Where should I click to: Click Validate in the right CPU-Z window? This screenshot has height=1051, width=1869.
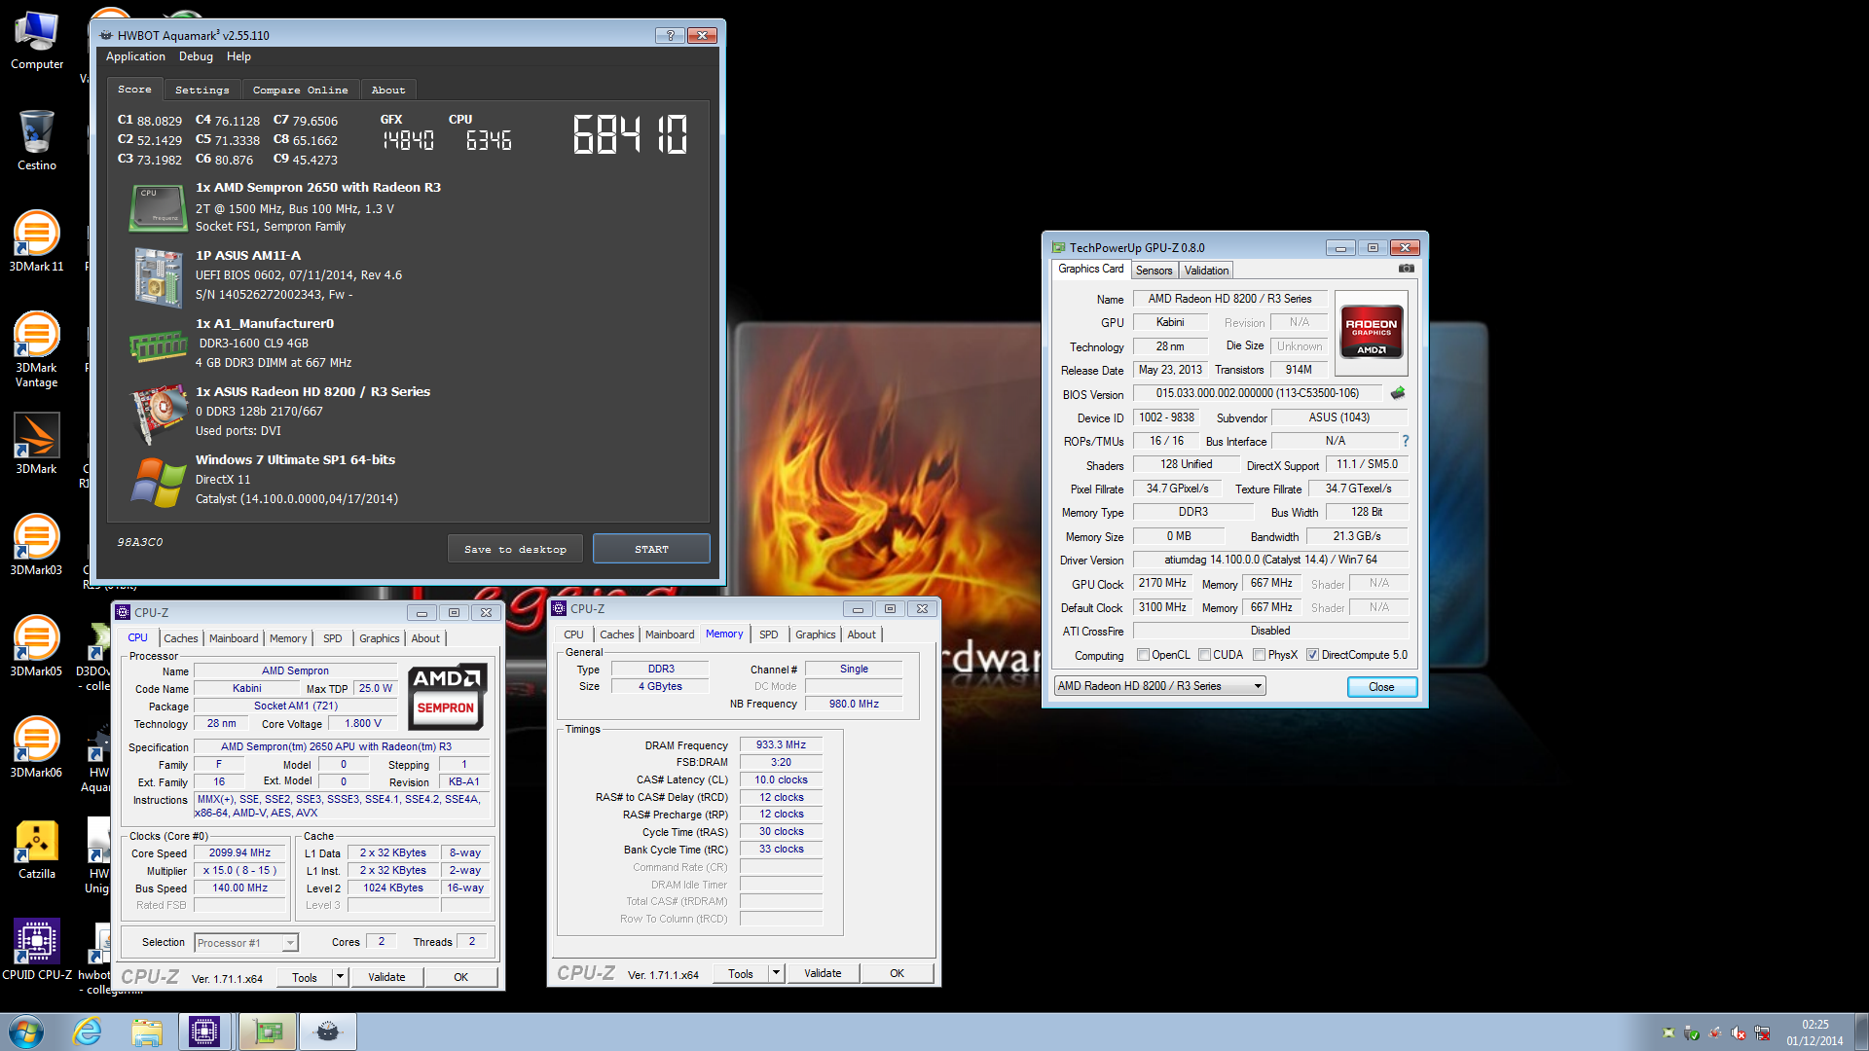pyautogui.click(x=823, y=973)
